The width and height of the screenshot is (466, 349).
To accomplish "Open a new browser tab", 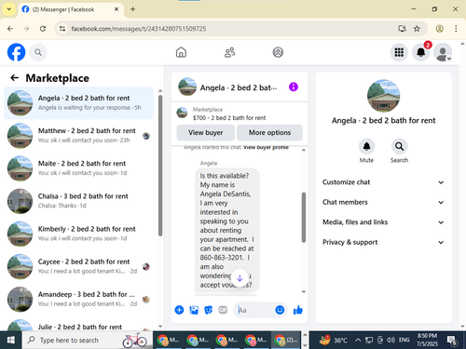I will (x=132, y=9).
